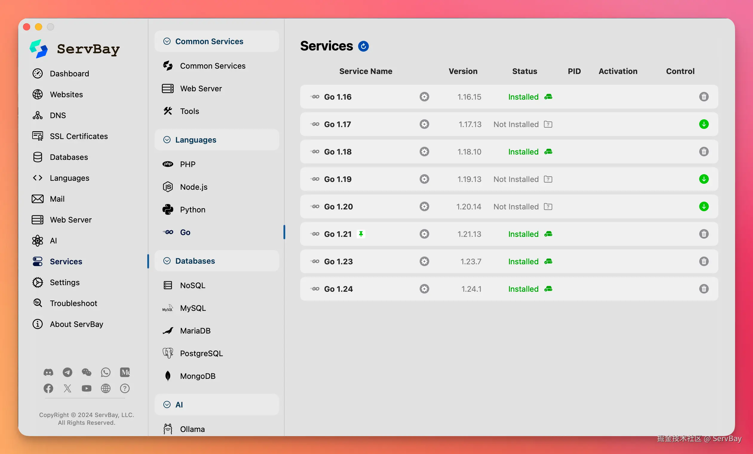Open the Telegram social icon
This screenshot has width=753, height=454.
pyautogui.click(x=67, y=372)
